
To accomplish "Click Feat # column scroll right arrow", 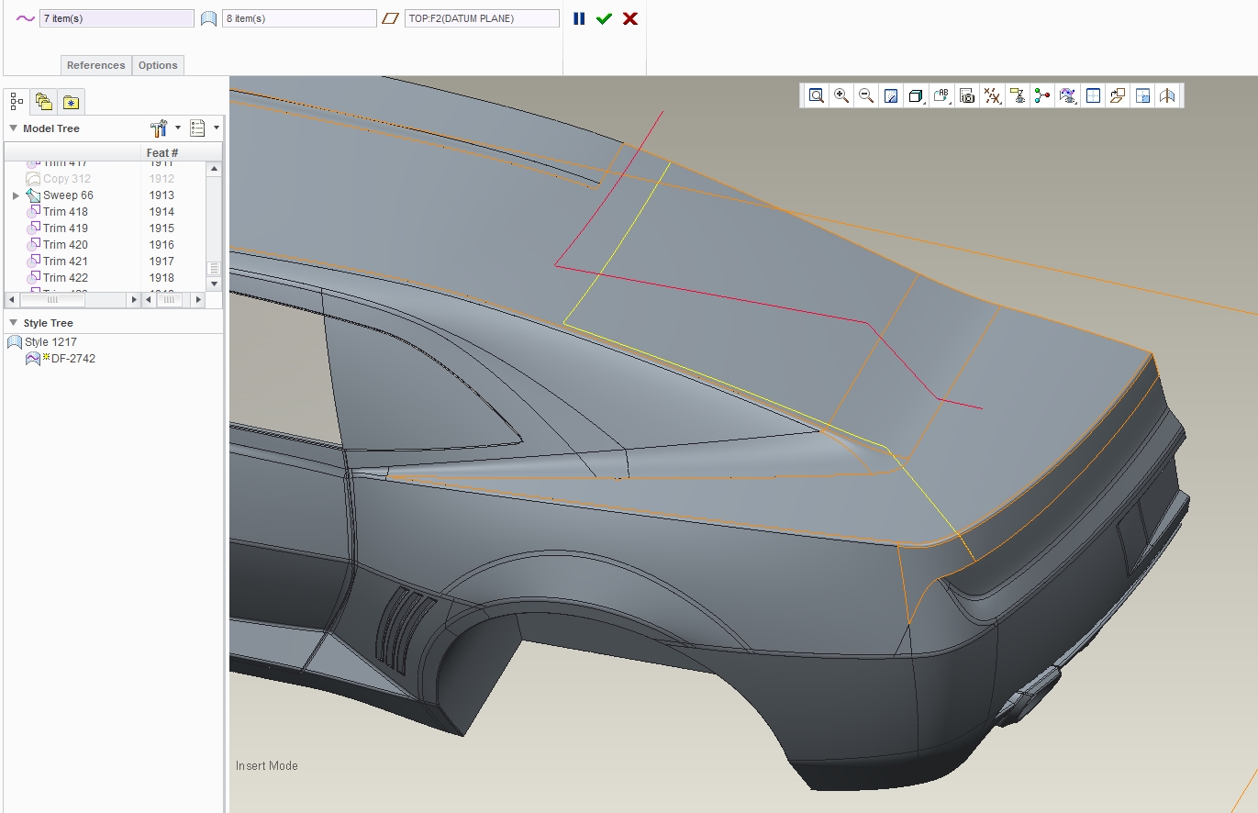I will [x=199, y=299].
